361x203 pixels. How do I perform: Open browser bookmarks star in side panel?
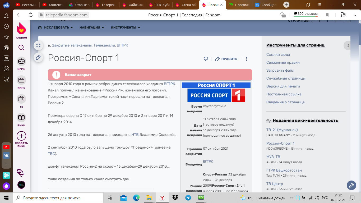(6, 37)
